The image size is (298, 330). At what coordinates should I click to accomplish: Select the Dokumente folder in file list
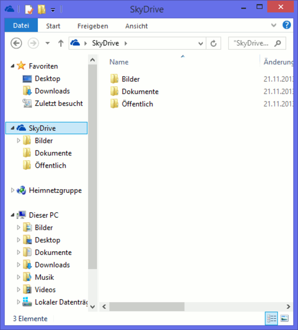[x=134, y=91]
